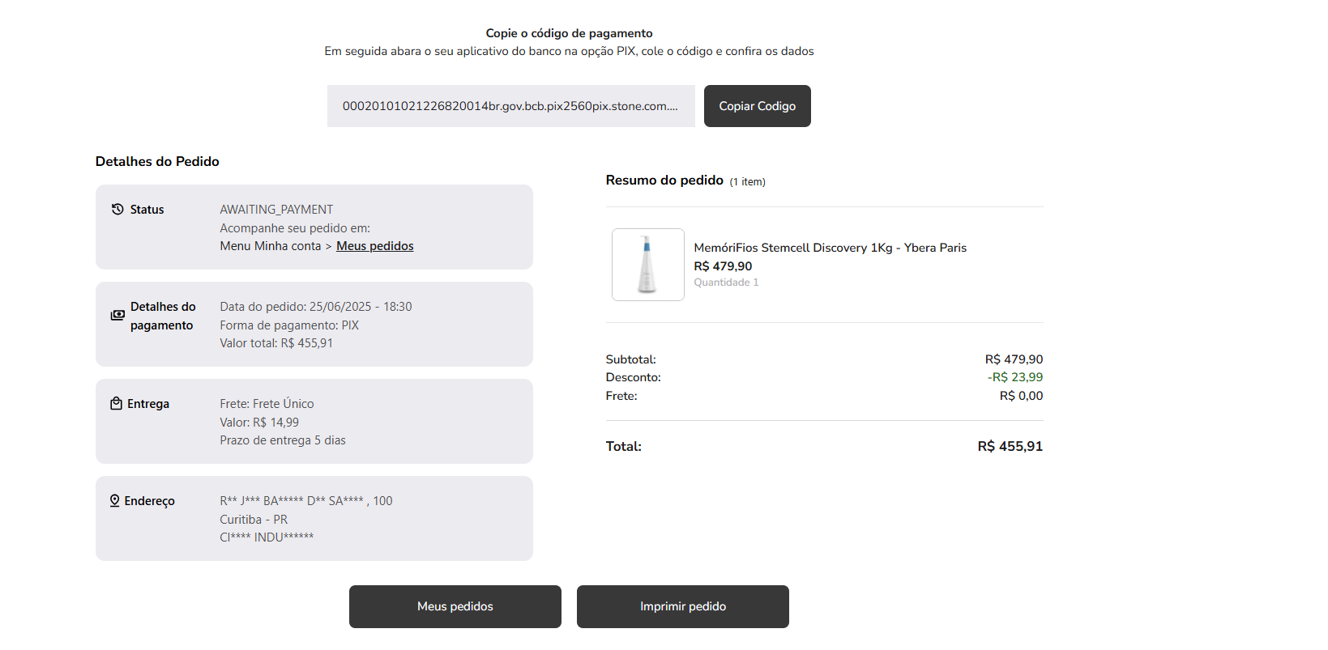Click the dark Meus pedidos button
The image size is (1328, 650).
click(455, 606)
